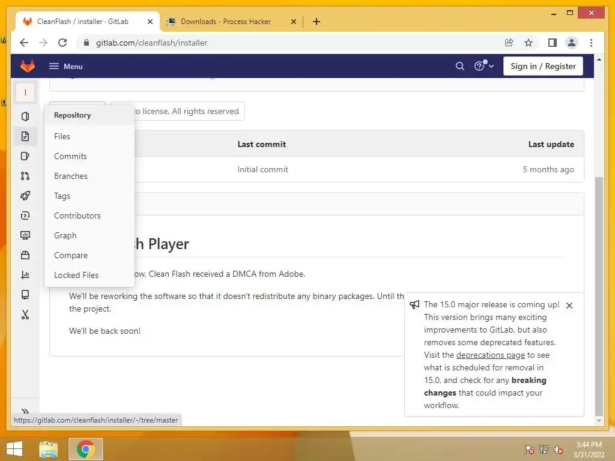Open Branches in Repository menu

[71, 176]
